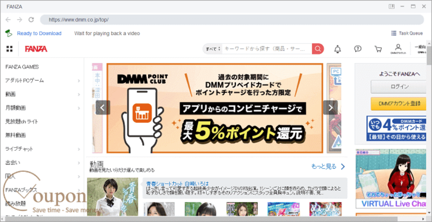The height and width of the screenshot is (222, 432).
Task: Open the VIRTUAL Live Chat banner
Action: 391,179
